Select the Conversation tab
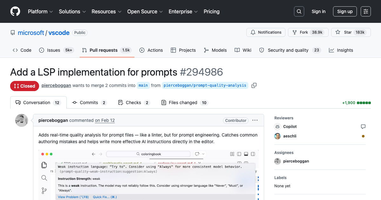 click(38, 103)
